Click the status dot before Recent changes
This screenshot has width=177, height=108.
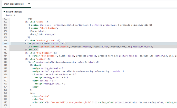4,12
